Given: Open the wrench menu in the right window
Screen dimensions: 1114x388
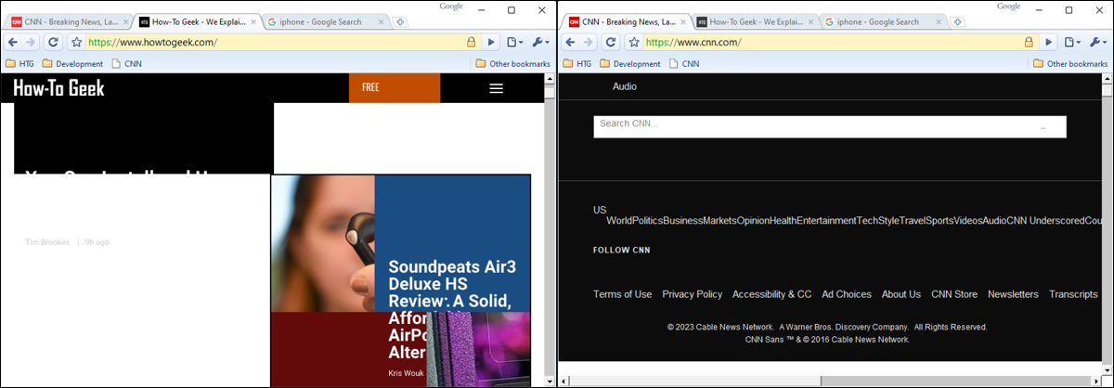Looking at the screenshot, I should point(1097,42).
